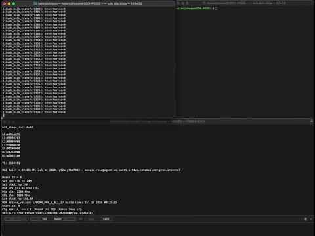This screenshot has width=315, height=236.
Task: Click the 'Set cpu clk to 24M' line
Action: pos(17,181)
